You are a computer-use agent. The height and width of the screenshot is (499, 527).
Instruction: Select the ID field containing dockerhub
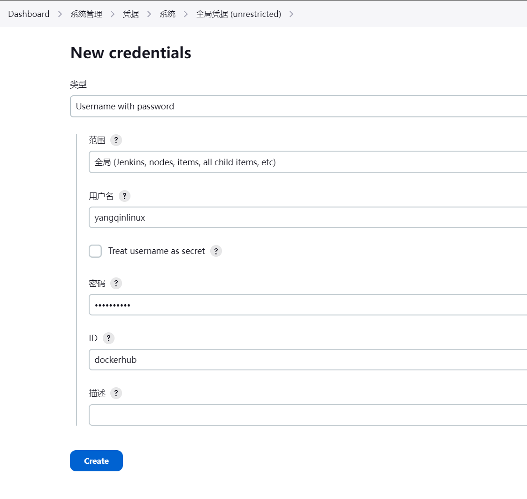(x=308, y=360)
